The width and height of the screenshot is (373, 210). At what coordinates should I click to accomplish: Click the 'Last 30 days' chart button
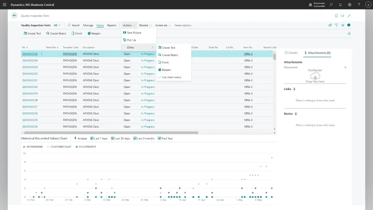click(x=122, y=139)
